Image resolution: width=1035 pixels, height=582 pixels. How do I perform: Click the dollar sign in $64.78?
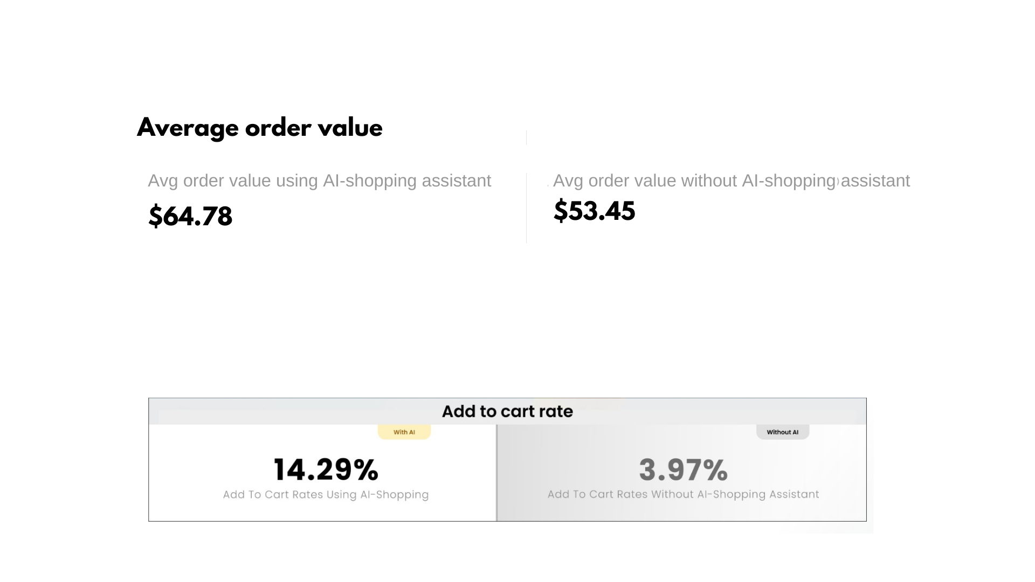pos(155,216)
